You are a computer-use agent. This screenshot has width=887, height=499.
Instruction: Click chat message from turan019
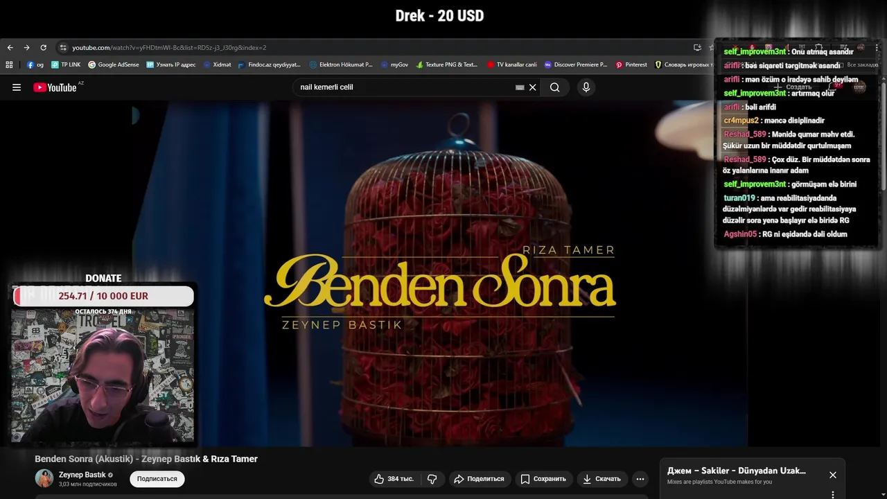pos(790,209)
